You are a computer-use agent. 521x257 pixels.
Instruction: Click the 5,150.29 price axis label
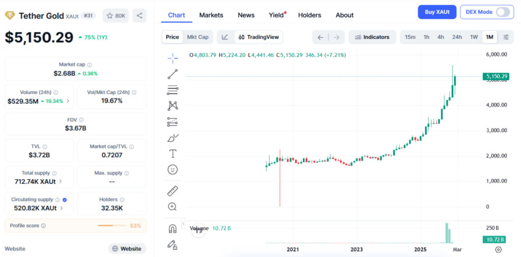496,77
